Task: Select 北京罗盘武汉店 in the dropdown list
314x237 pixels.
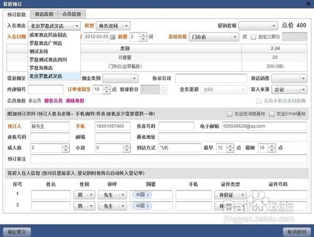Action: point(54,76)
